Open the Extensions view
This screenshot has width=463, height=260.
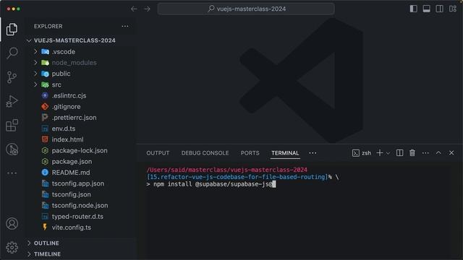pos(12,125)
